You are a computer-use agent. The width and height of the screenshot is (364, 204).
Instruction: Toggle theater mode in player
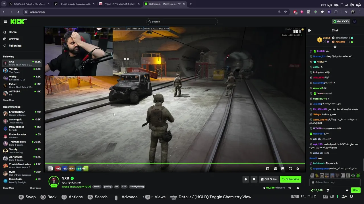[x=283, y=169]
